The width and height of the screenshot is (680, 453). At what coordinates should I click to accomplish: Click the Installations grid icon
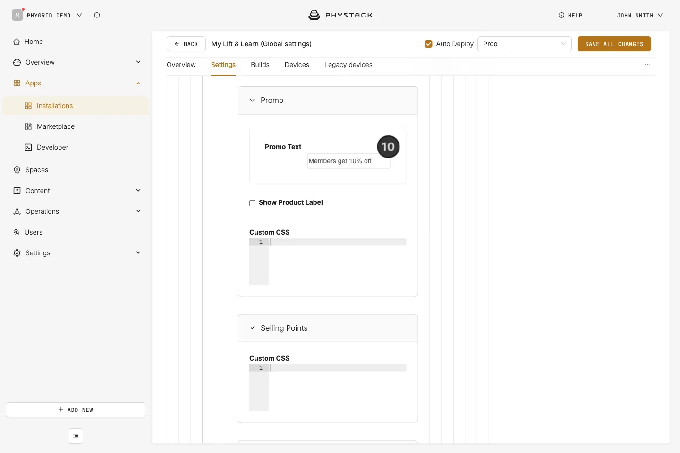tap(28, 106)
